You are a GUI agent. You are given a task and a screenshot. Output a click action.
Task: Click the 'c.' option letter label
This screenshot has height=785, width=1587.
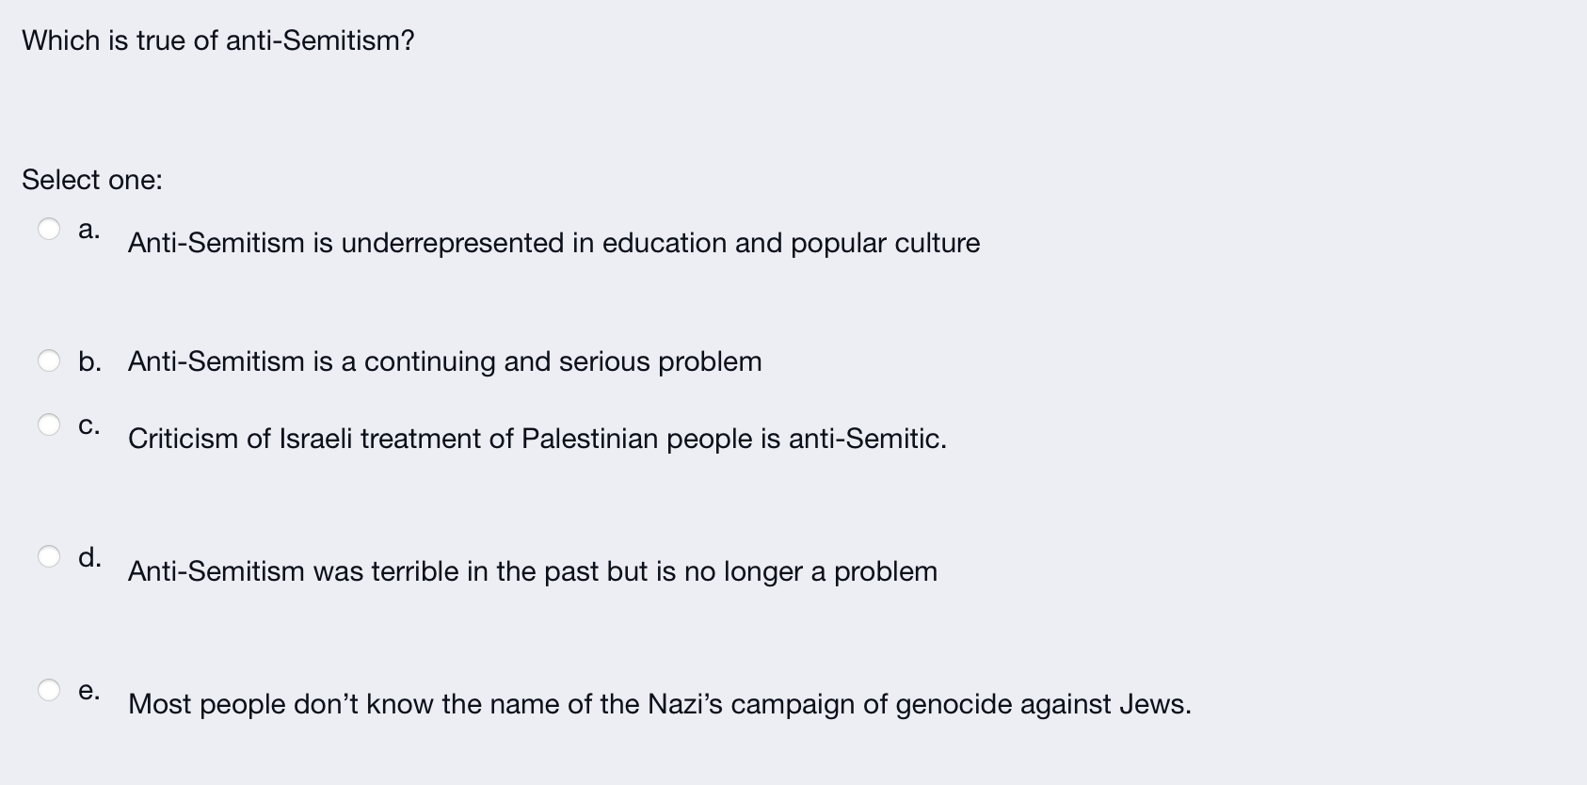(88, 425)
